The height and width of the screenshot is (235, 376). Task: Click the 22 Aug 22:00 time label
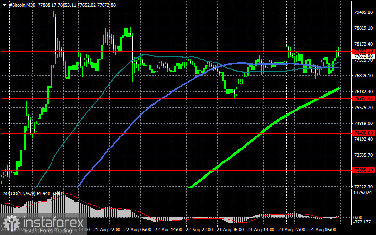(x=199, y=230)
